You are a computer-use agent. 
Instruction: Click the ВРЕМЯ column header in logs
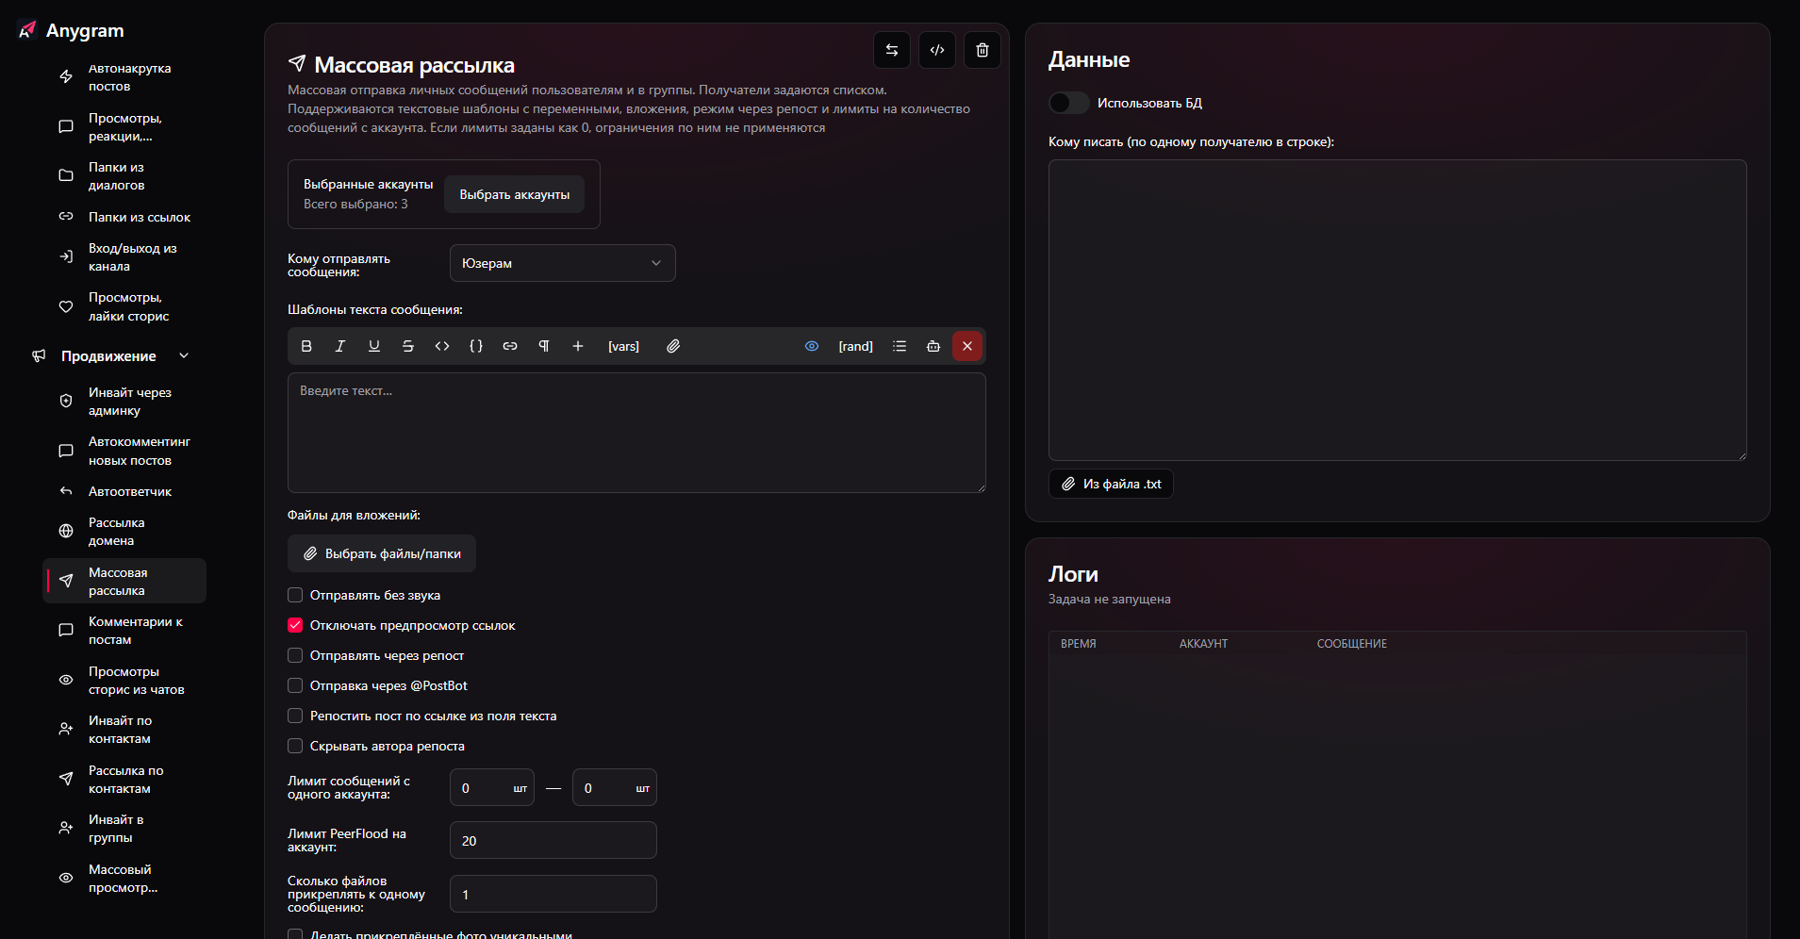click(1079, 644)
